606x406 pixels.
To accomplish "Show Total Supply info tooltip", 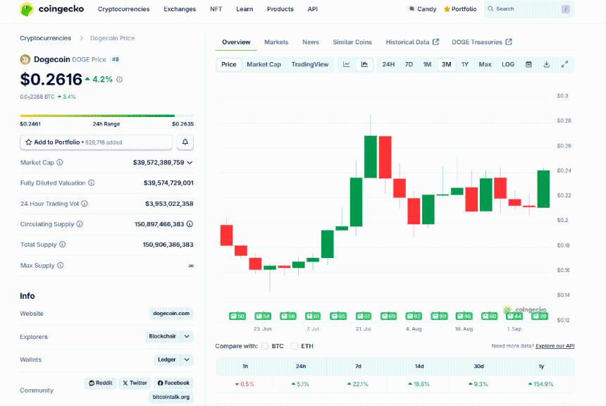I will coord(62,245).
